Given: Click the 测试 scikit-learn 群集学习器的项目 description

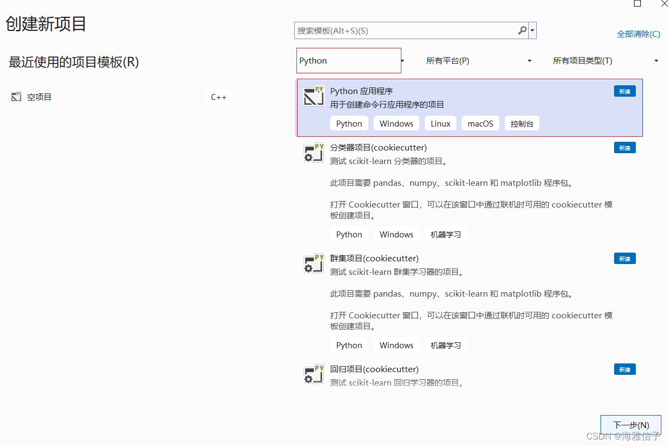Looking at the screenshot, I should (x=397, y=272).
